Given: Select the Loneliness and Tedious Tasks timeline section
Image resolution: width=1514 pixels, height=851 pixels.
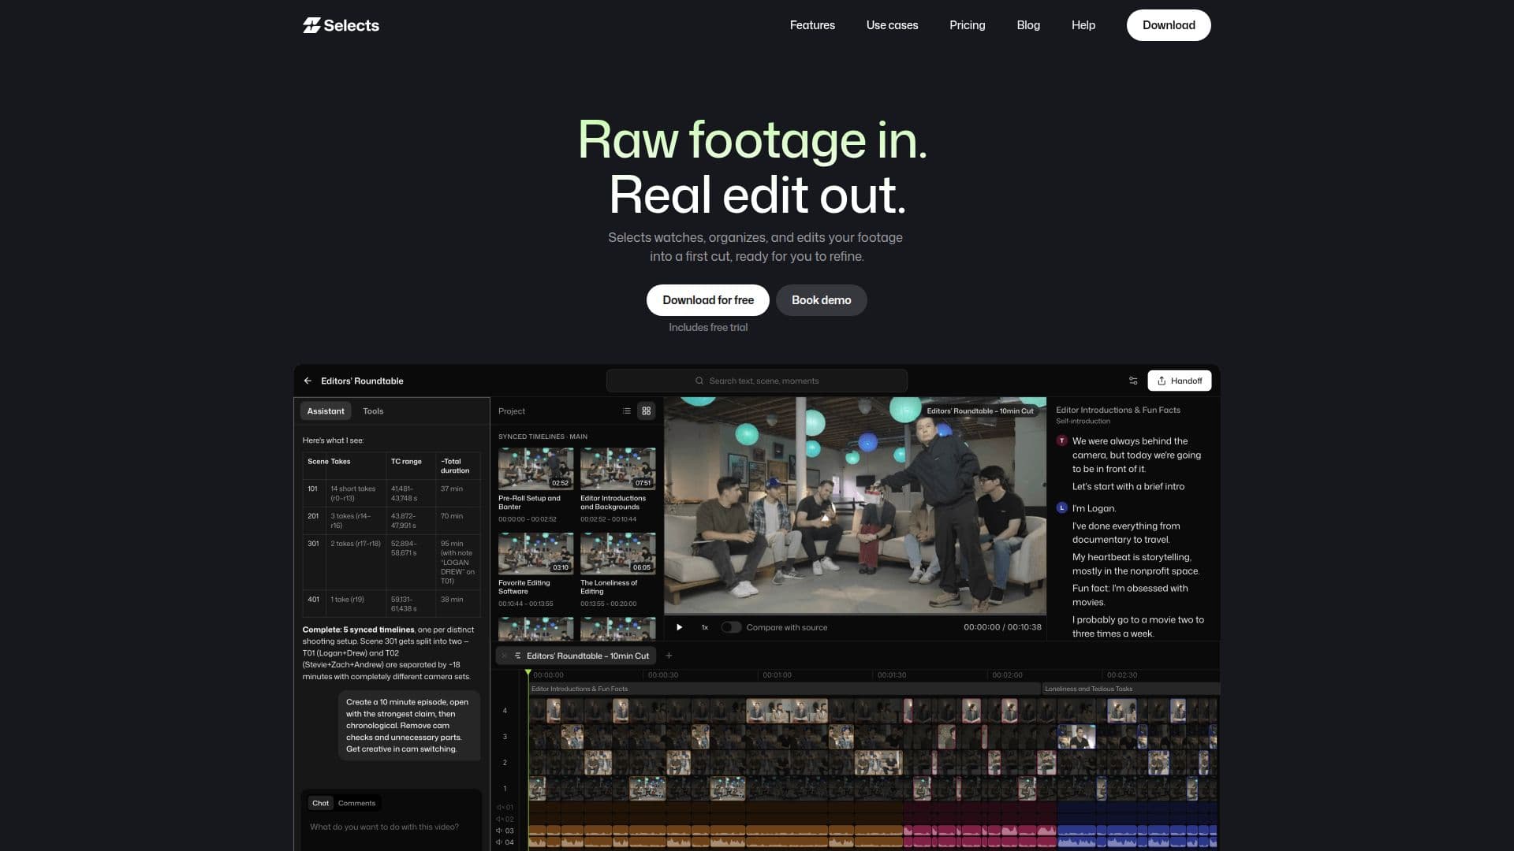Looking at the screenshot, I should click(x=1130, y=689).
